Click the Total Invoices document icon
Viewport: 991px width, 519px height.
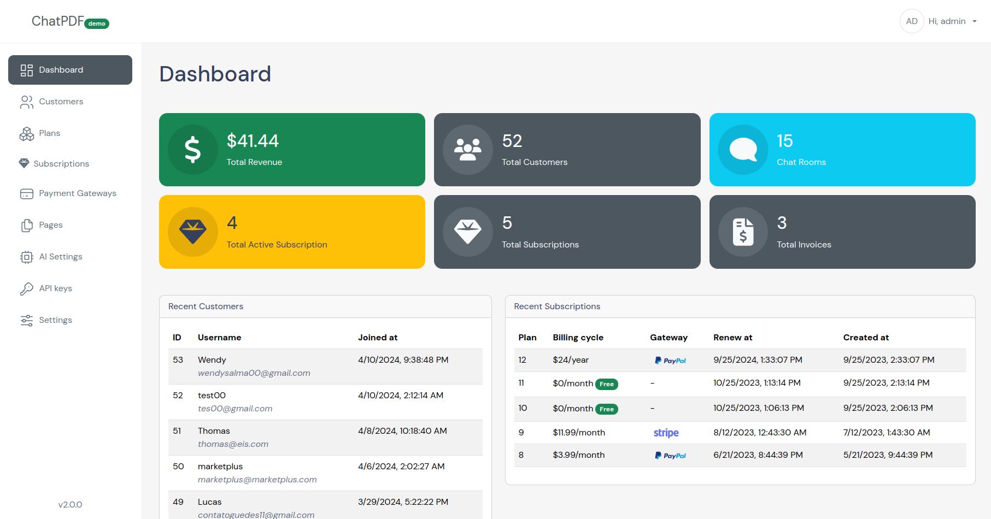743,232
